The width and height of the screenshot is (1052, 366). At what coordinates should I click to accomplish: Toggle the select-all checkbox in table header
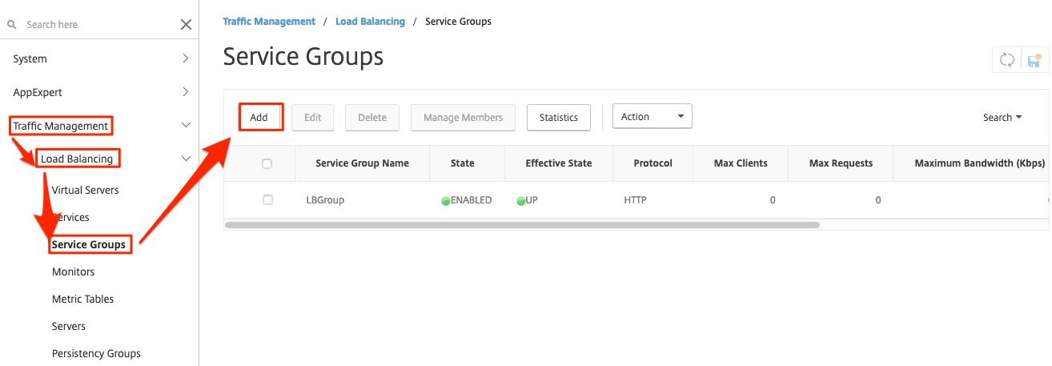click(x=267, y=163)
